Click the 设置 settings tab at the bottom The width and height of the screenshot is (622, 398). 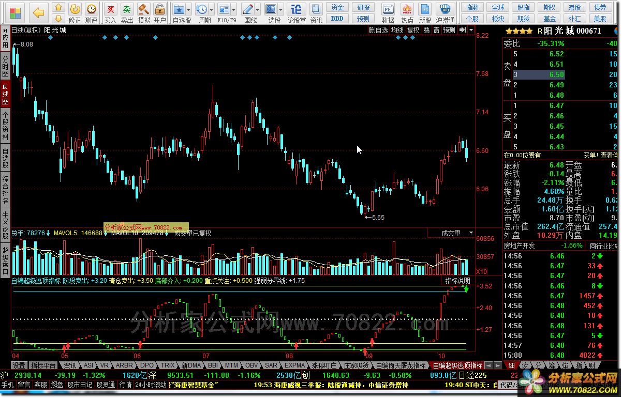[19, 365]
